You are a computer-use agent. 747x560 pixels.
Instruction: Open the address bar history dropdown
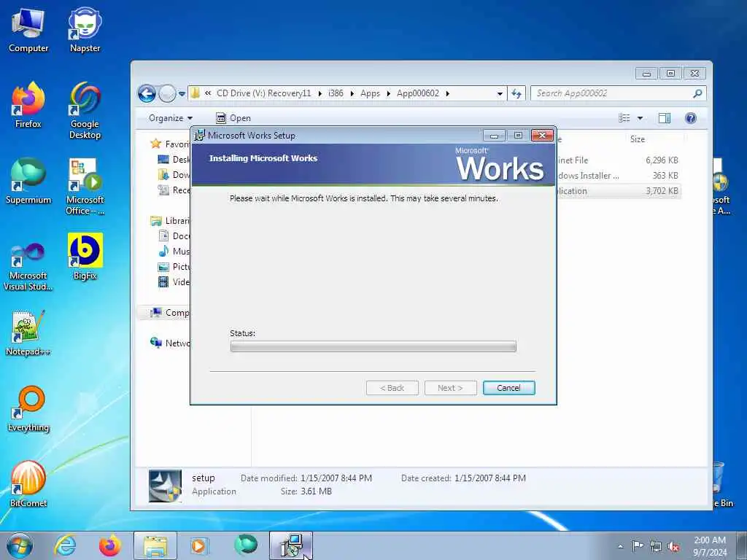coord(500,94)
